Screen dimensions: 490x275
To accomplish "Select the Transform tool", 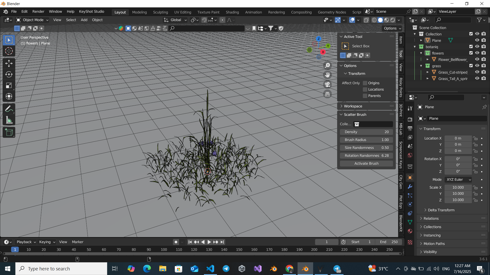I will point(9,96).
